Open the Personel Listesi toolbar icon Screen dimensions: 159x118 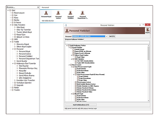point(58,15)
